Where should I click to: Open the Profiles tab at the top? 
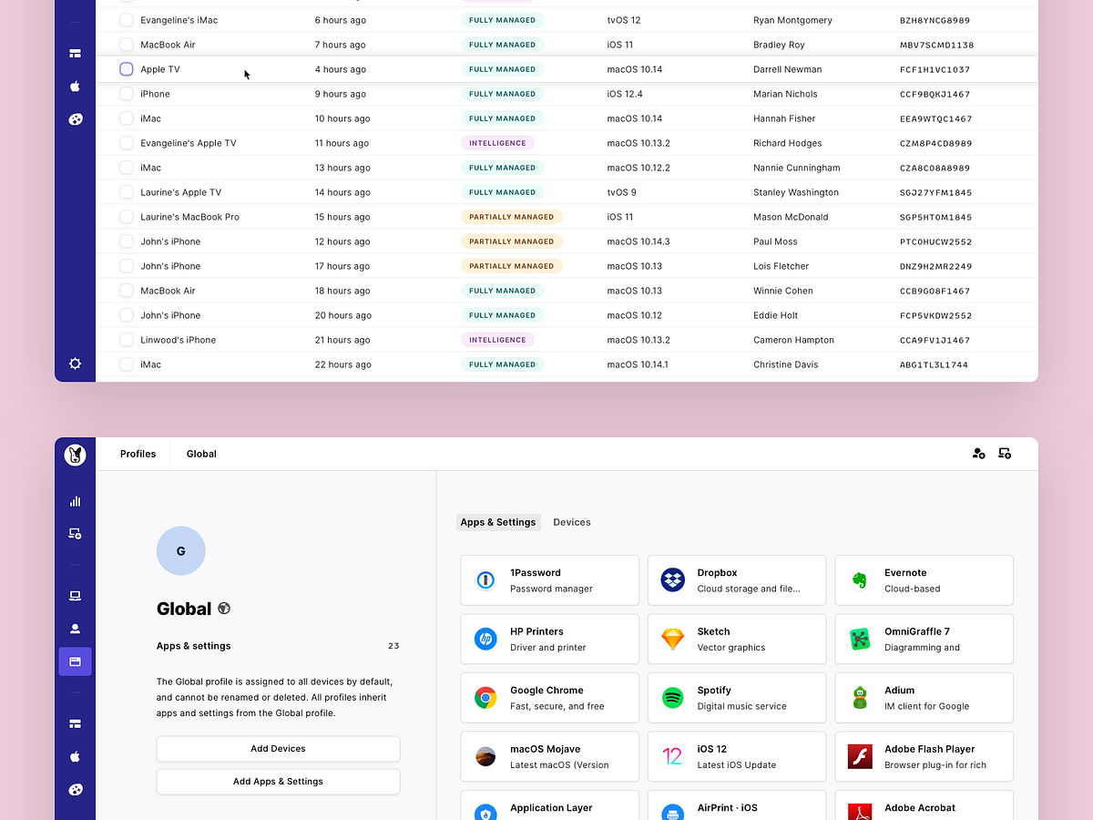[x=138, y=453]
